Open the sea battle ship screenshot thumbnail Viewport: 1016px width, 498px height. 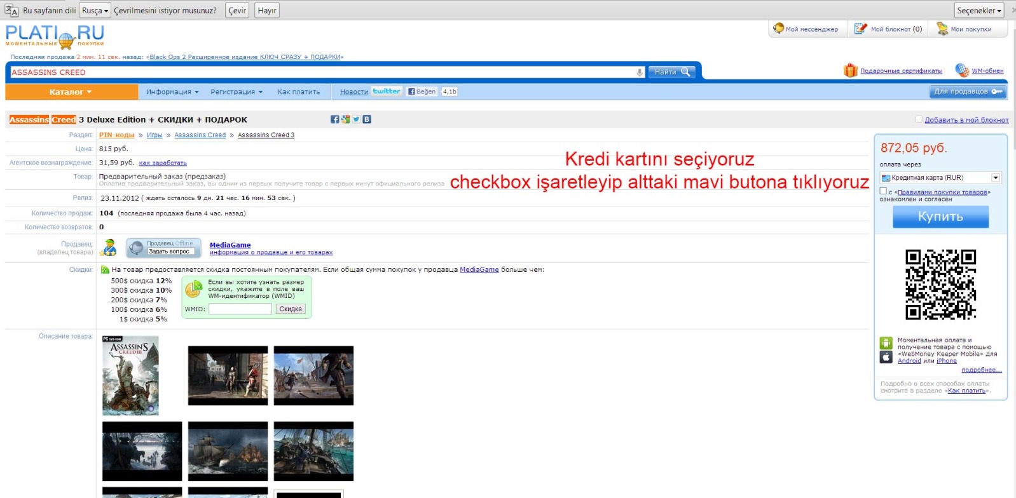tap(228, 451)
